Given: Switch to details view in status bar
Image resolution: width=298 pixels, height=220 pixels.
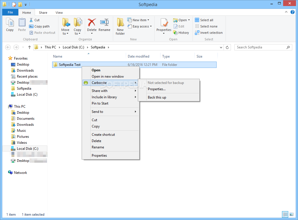Looking at the screenshot, I should (x=285, y=214).
